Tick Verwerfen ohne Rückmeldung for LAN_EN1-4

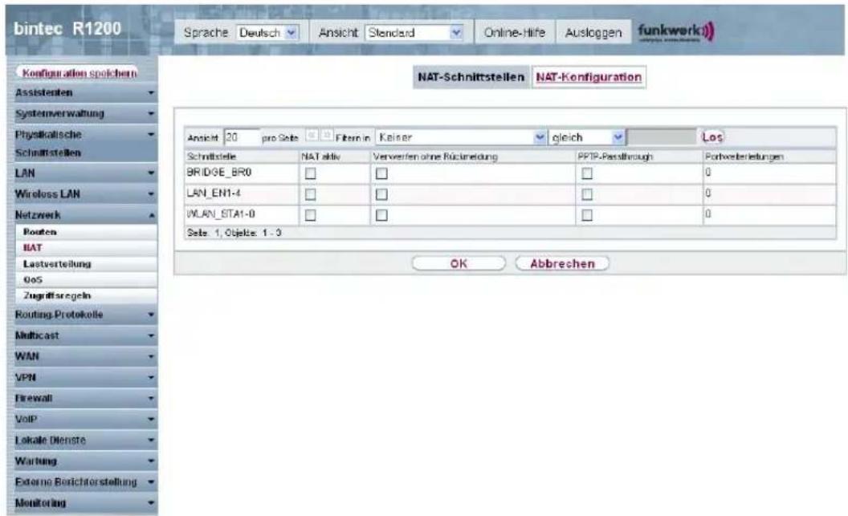coord(381,194)
